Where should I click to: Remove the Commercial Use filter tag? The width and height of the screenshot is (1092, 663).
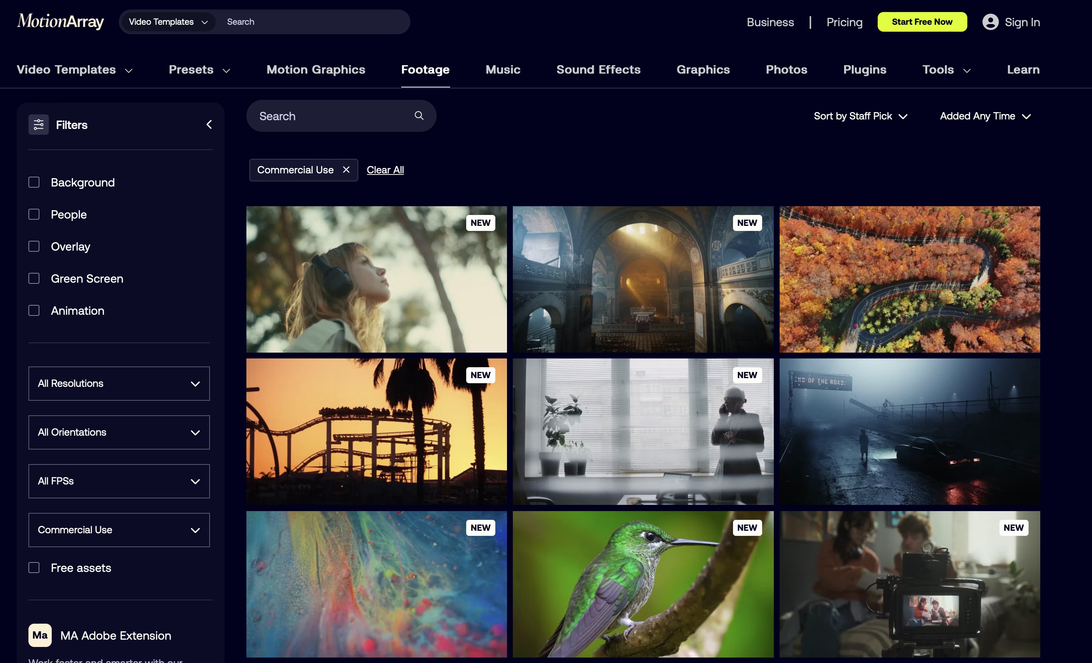[346, 170]
